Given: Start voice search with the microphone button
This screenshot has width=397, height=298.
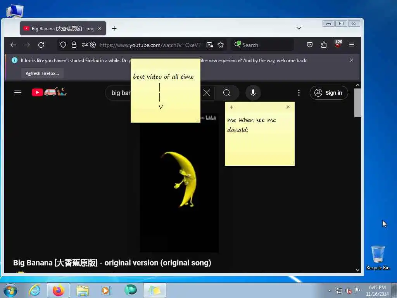Looking at the screenshot, I should [253, 93].
